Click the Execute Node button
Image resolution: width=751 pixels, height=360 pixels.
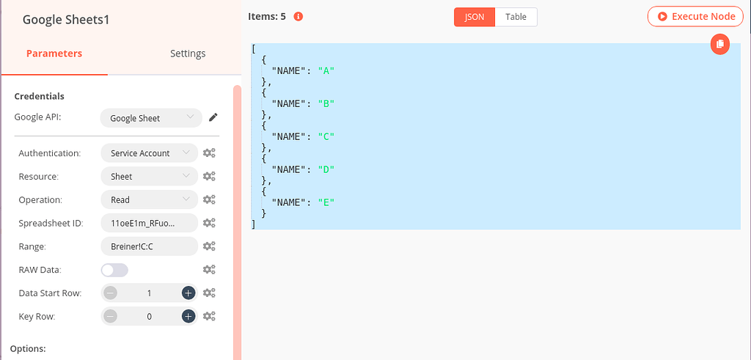(x=695, y=17)
